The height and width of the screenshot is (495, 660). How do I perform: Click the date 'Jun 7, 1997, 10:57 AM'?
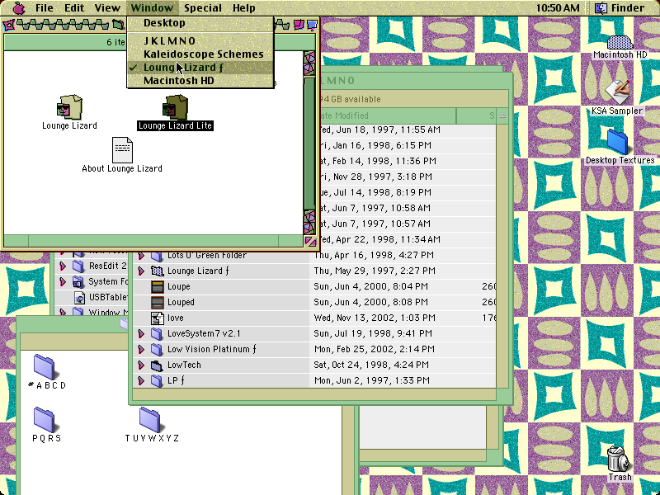click(380, 224)
